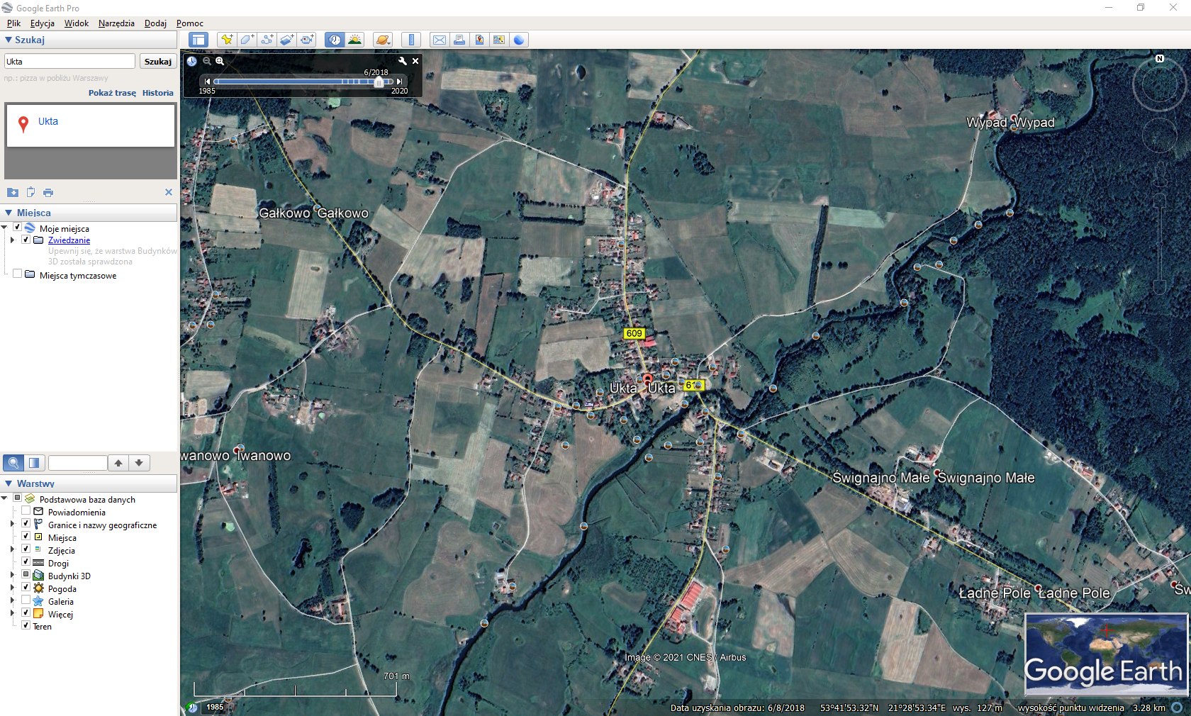Collapse the Warstwy panel
Image resolution: width=1191 pixels, height=716 pixels.
[9, 483]
